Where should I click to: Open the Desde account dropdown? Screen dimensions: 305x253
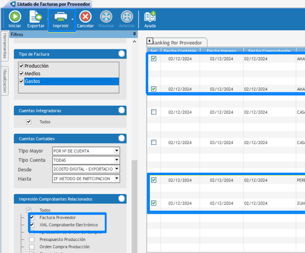[x=117, y=169]
